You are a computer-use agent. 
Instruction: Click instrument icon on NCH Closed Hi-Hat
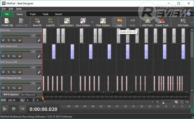tap(20, 88)
